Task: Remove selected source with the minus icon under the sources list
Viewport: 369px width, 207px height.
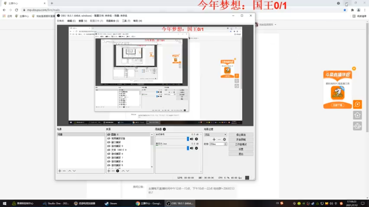Action: (113, 171)
